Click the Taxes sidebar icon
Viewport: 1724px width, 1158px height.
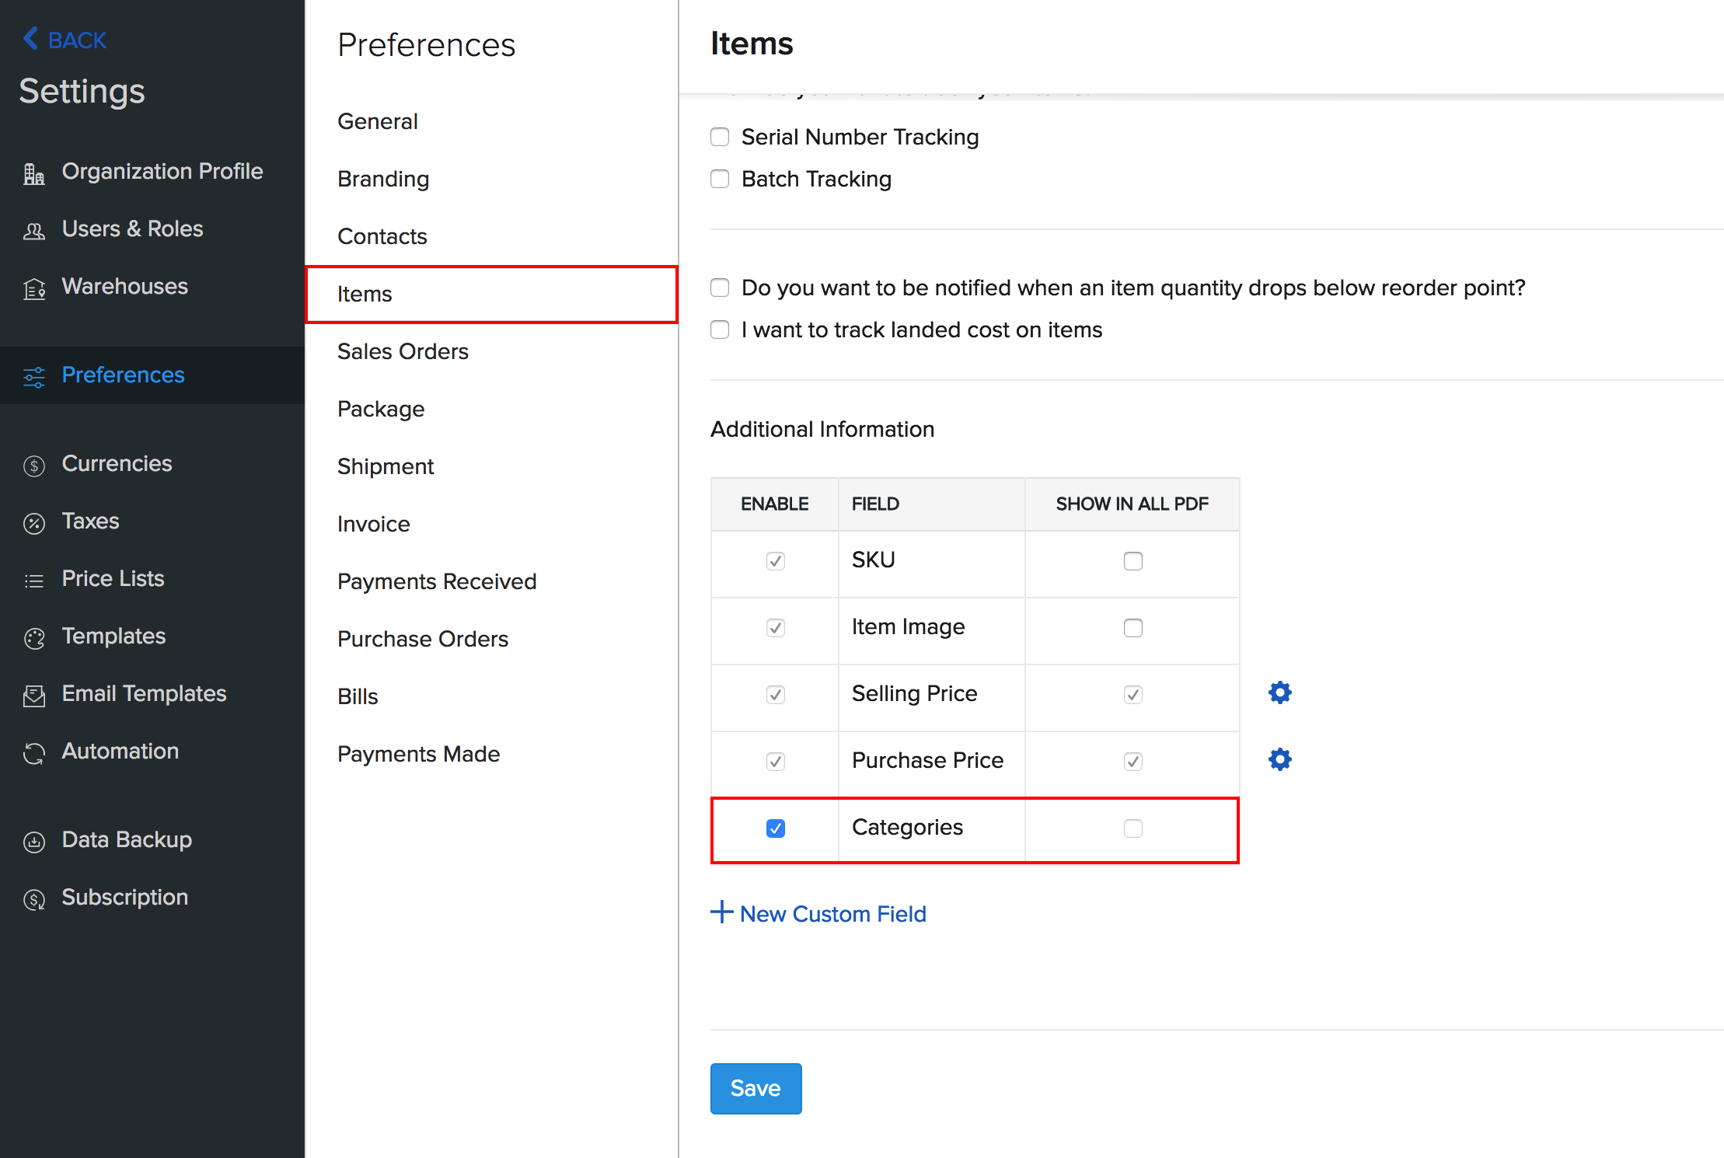click(35, 522)
